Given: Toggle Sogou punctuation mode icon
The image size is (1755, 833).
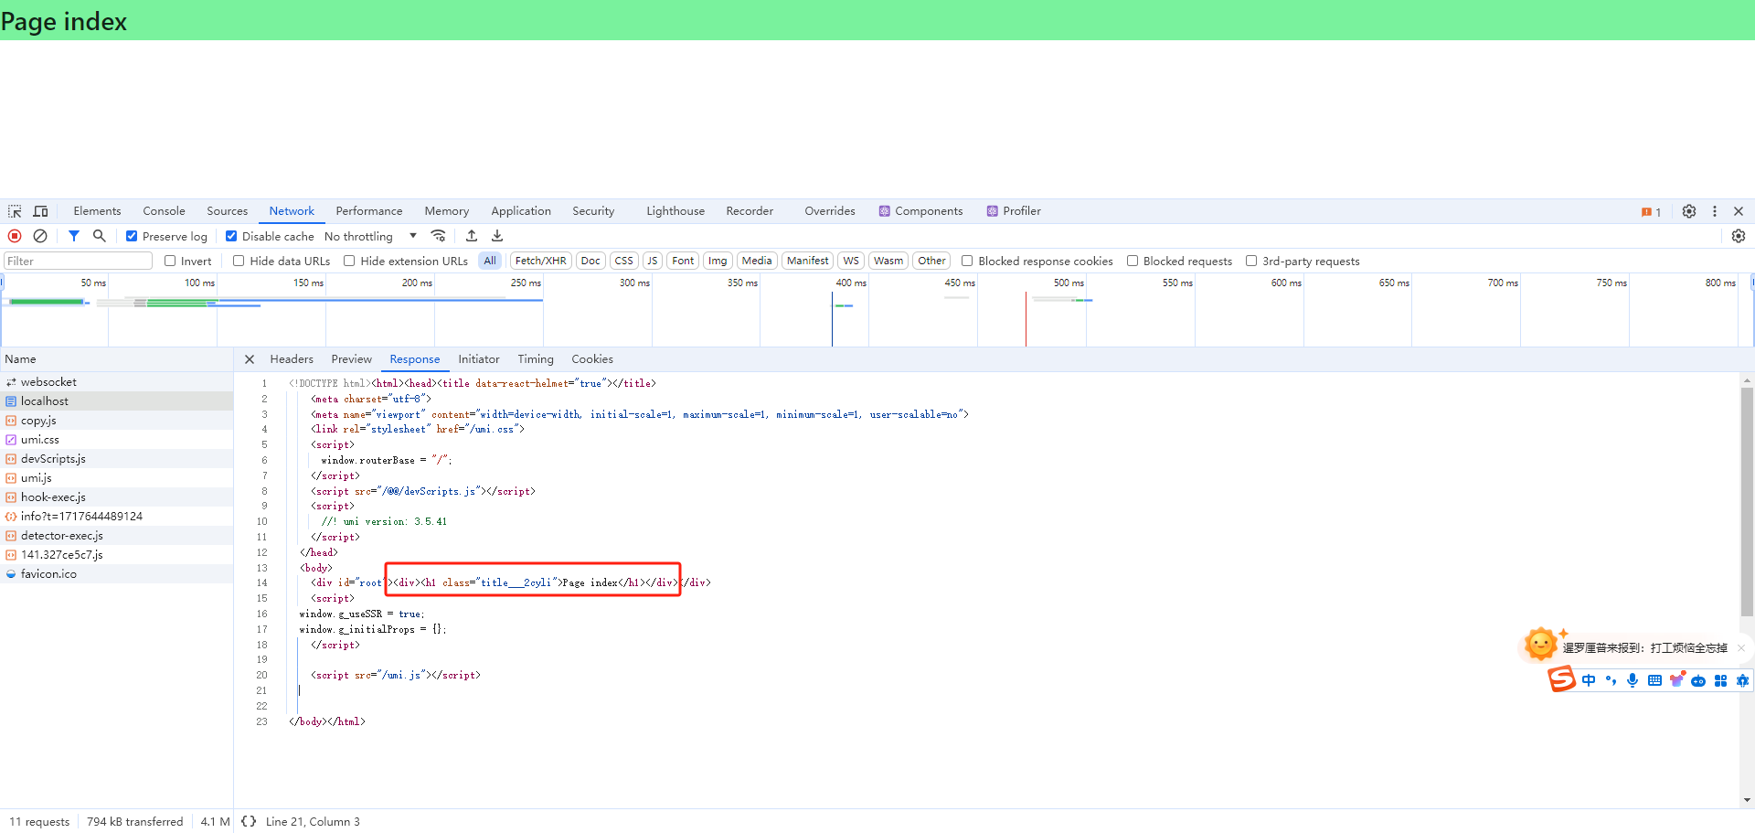Looking at the screenshot, I should coord(1611,680).
